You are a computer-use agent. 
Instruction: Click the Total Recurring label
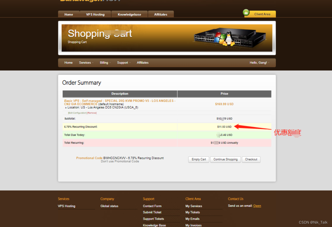pyautogui.click(x=74, y=143)
